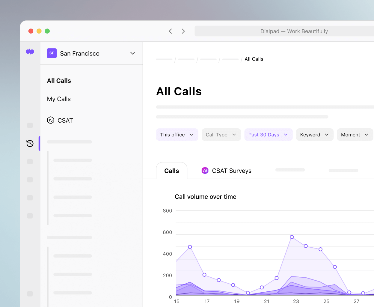Click the Ai icon next to CSAT
The image size is (374, 307).
51,120
